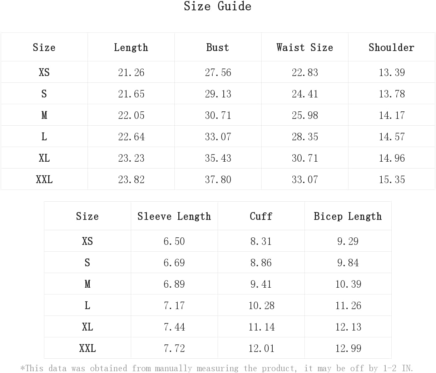Click the Waist Size column header
The width and height of the screenshot is (436, 373).
tap(304, 47)
